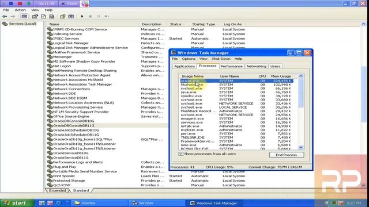Select OracleDBConsoleDB11G service row

click(107, 125)
